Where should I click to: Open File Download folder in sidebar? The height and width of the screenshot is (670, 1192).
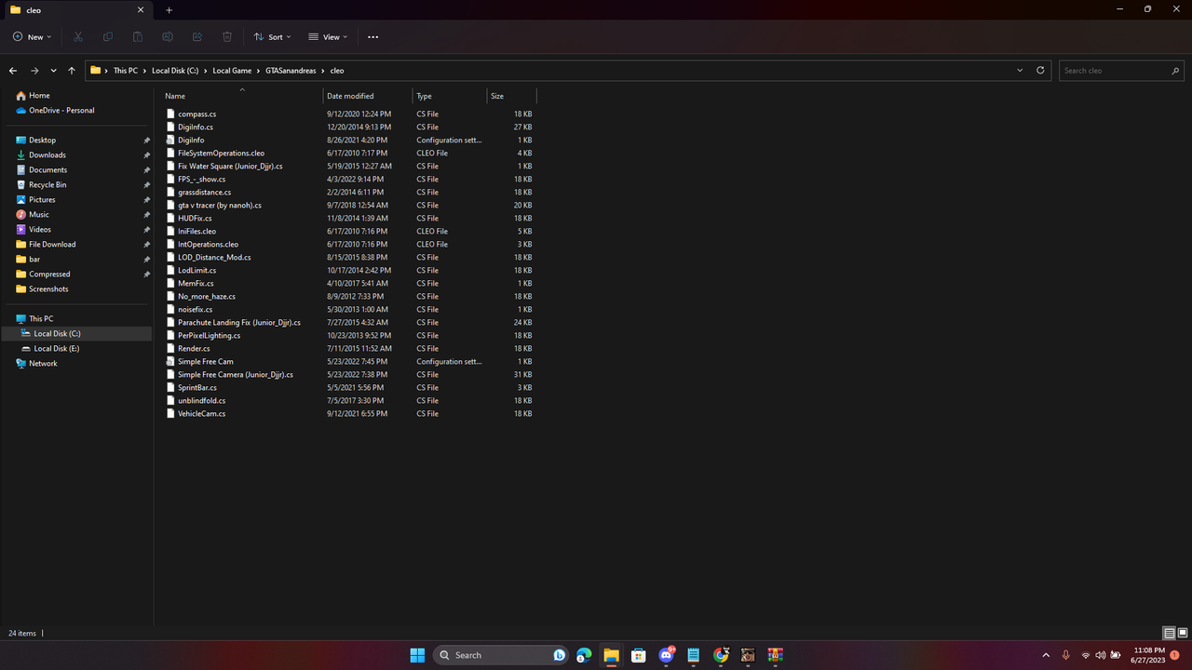point(52,245)
